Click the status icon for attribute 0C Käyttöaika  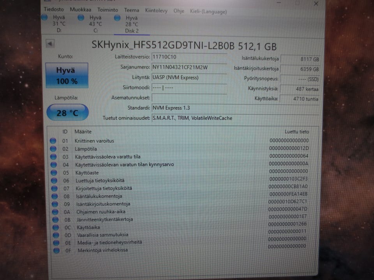tap(56, 227)
